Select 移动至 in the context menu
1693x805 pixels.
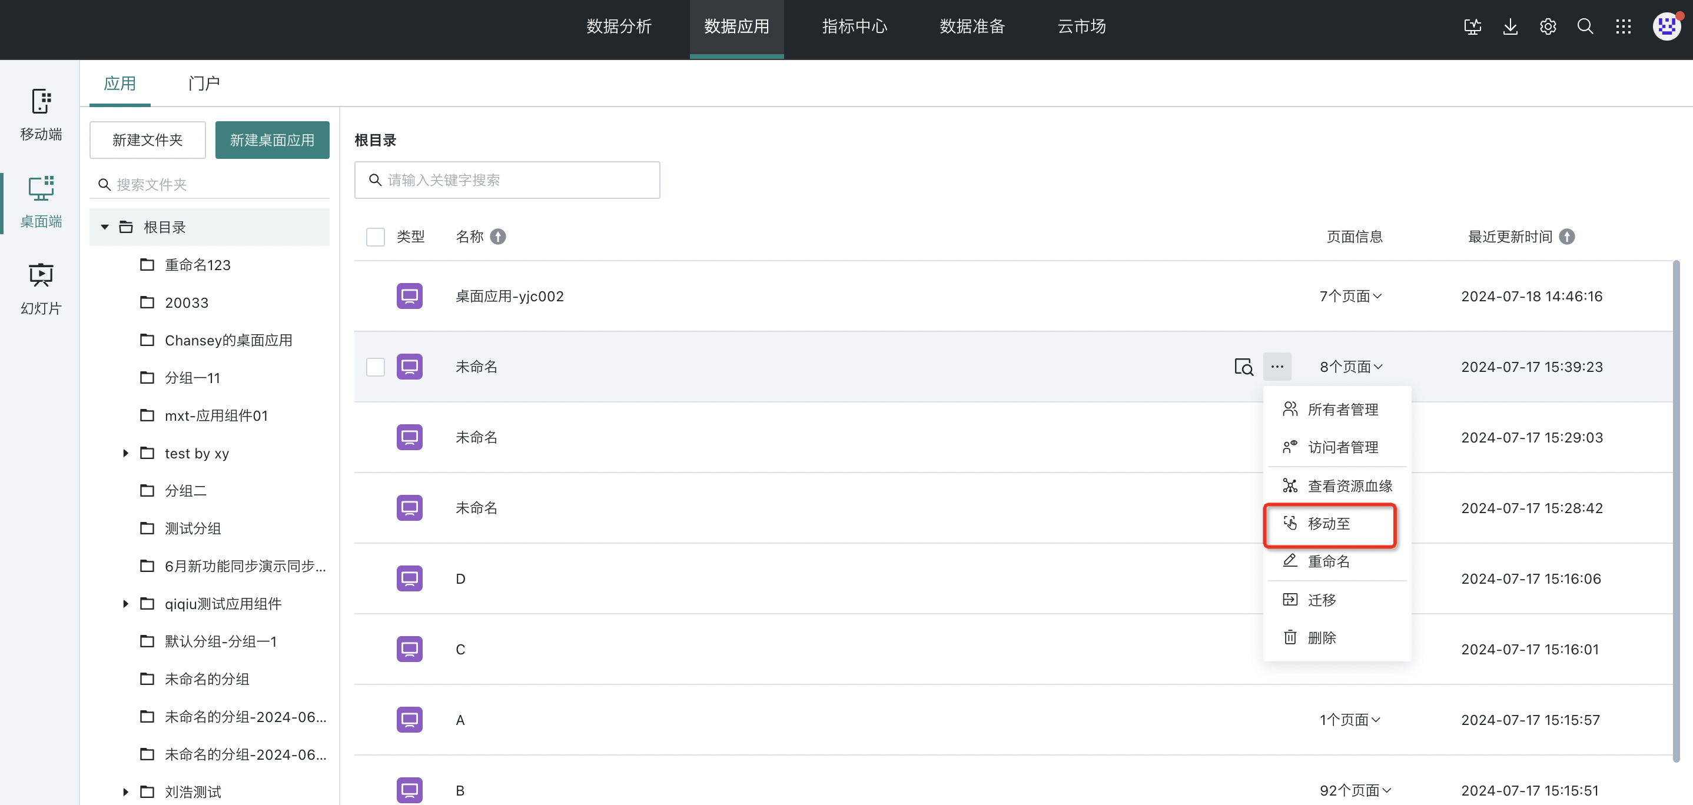[1330, 524]
